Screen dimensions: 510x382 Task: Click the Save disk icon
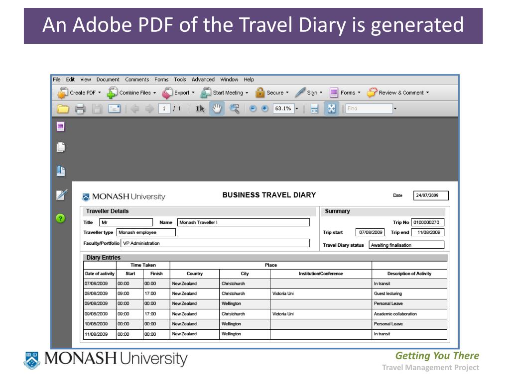[97, 109]
